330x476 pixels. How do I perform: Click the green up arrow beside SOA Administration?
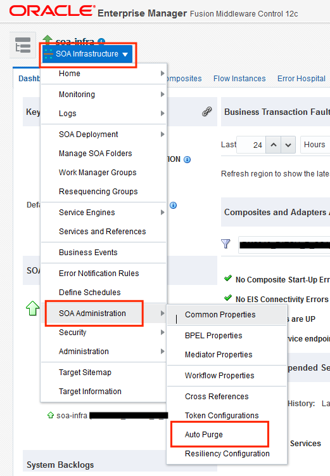pos(33,308)
